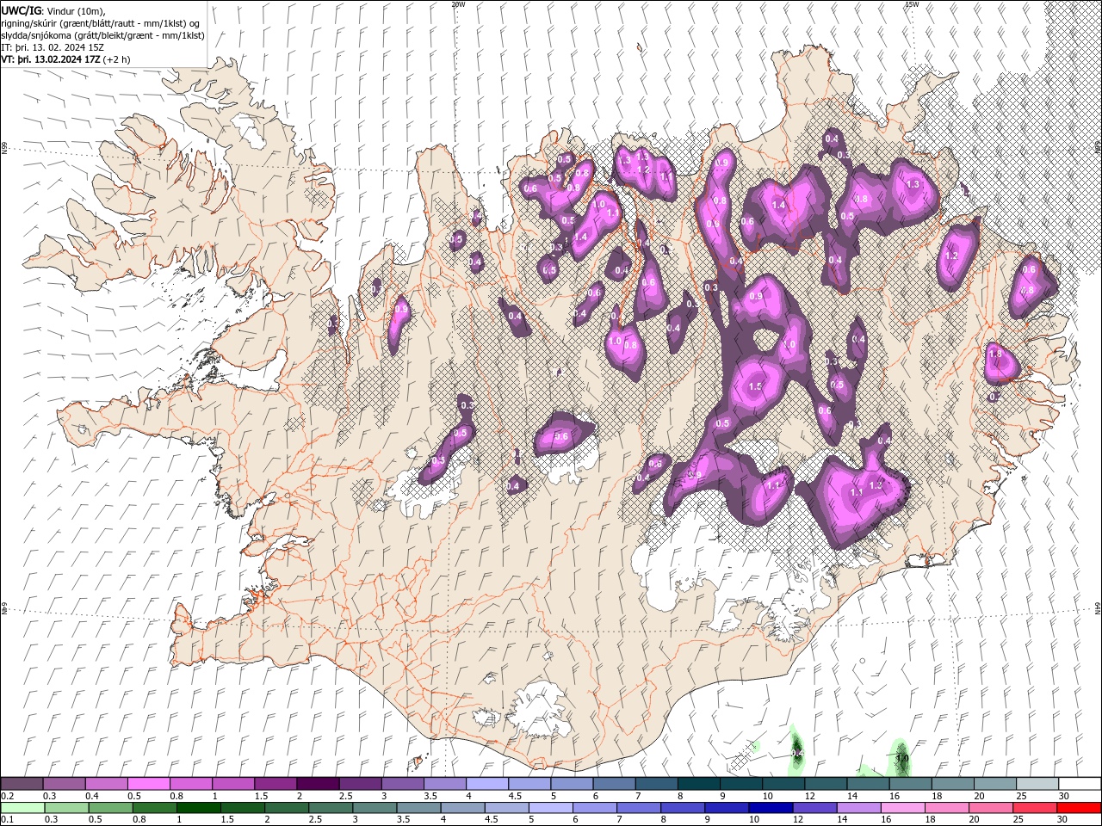The height and width of the screenshot is (826, 1102).
Task: Click the 'slydda/snjókoma' legend description line
Action: 102,35
